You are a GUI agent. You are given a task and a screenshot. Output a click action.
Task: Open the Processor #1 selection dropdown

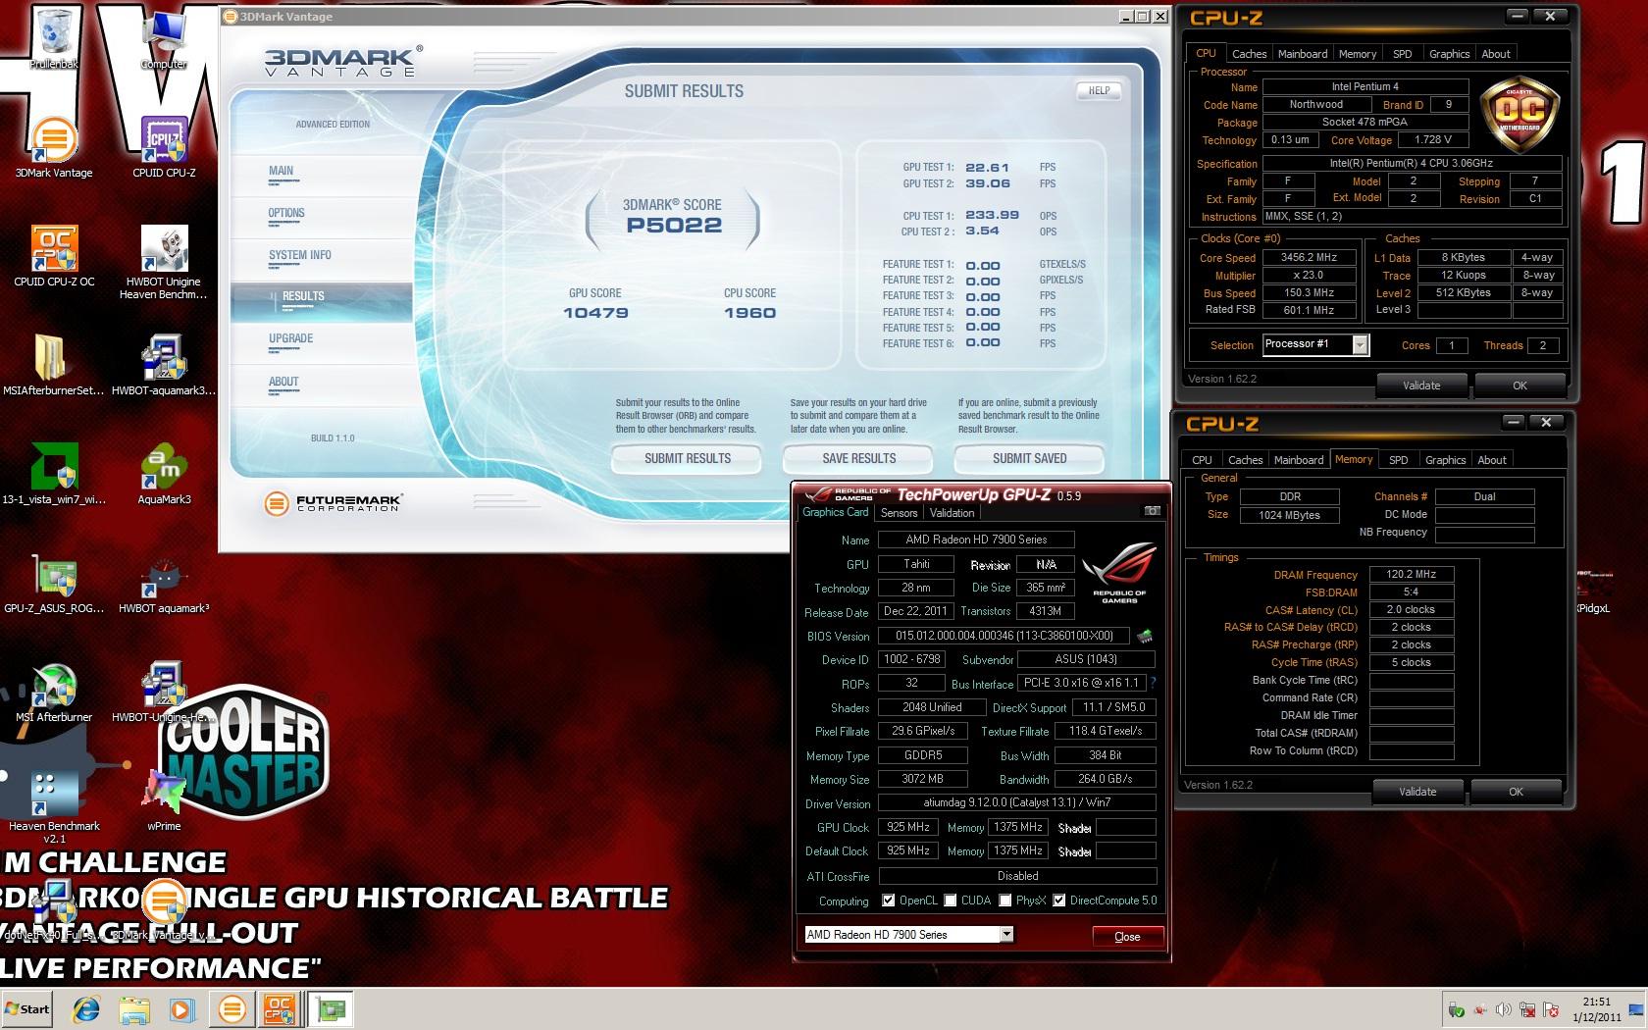pos(1315,344)
